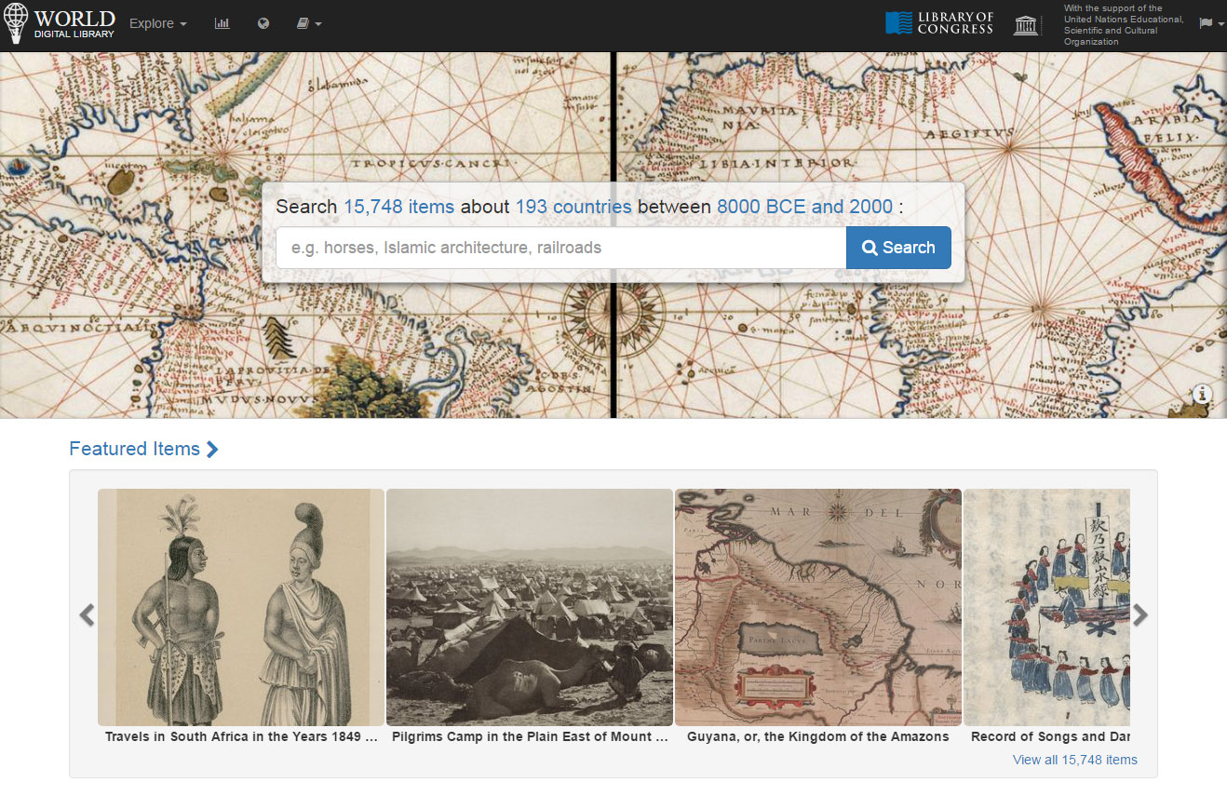Open the bar chart statistics icon
Screen dimensions: 1227x809
pyautogui.click(x=222, y=23)
